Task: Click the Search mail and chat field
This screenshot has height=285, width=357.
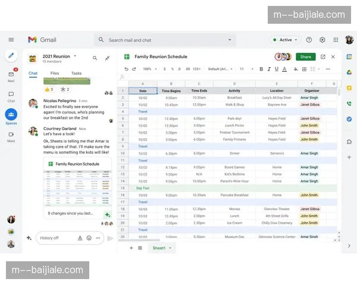Action: [x=167, y=40]
